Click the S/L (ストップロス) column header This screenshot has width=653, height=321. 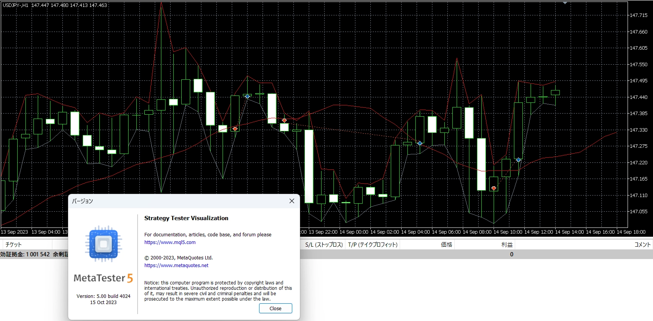pyautogui.click(x=324, y=244)
